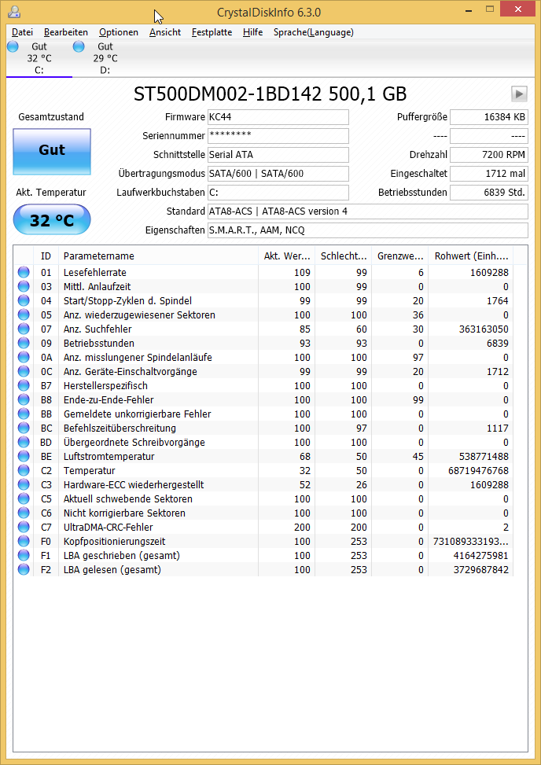Click the Betriebsstunden value 6839 Std.
Screen dimensions: 541x765
(489, 192)
